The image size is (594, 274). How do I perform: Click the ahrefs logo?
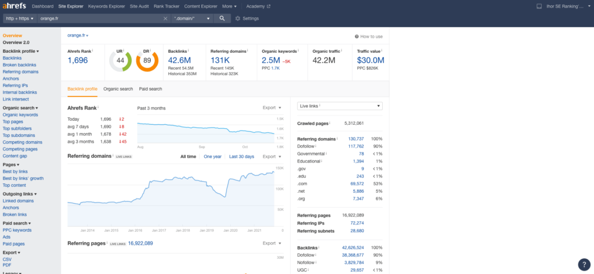[15, 6]
